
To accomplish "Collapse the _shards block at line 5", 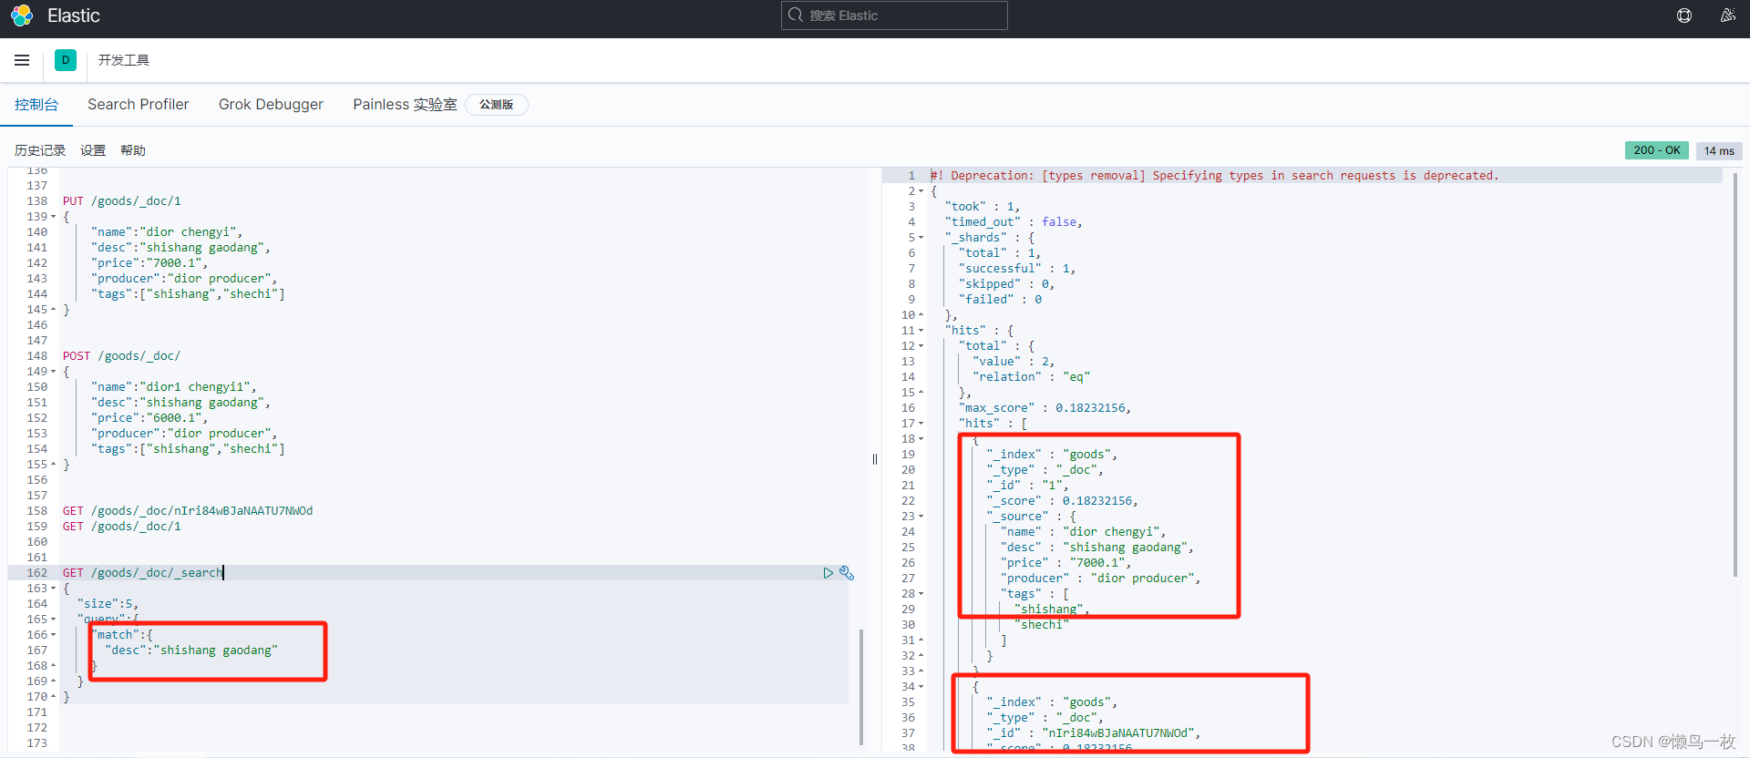I will point(921,238).
